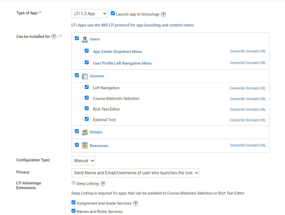Open help icon beside Can be installed for
The width and height of the screenshot is (285, 215).
pos(54,36)
